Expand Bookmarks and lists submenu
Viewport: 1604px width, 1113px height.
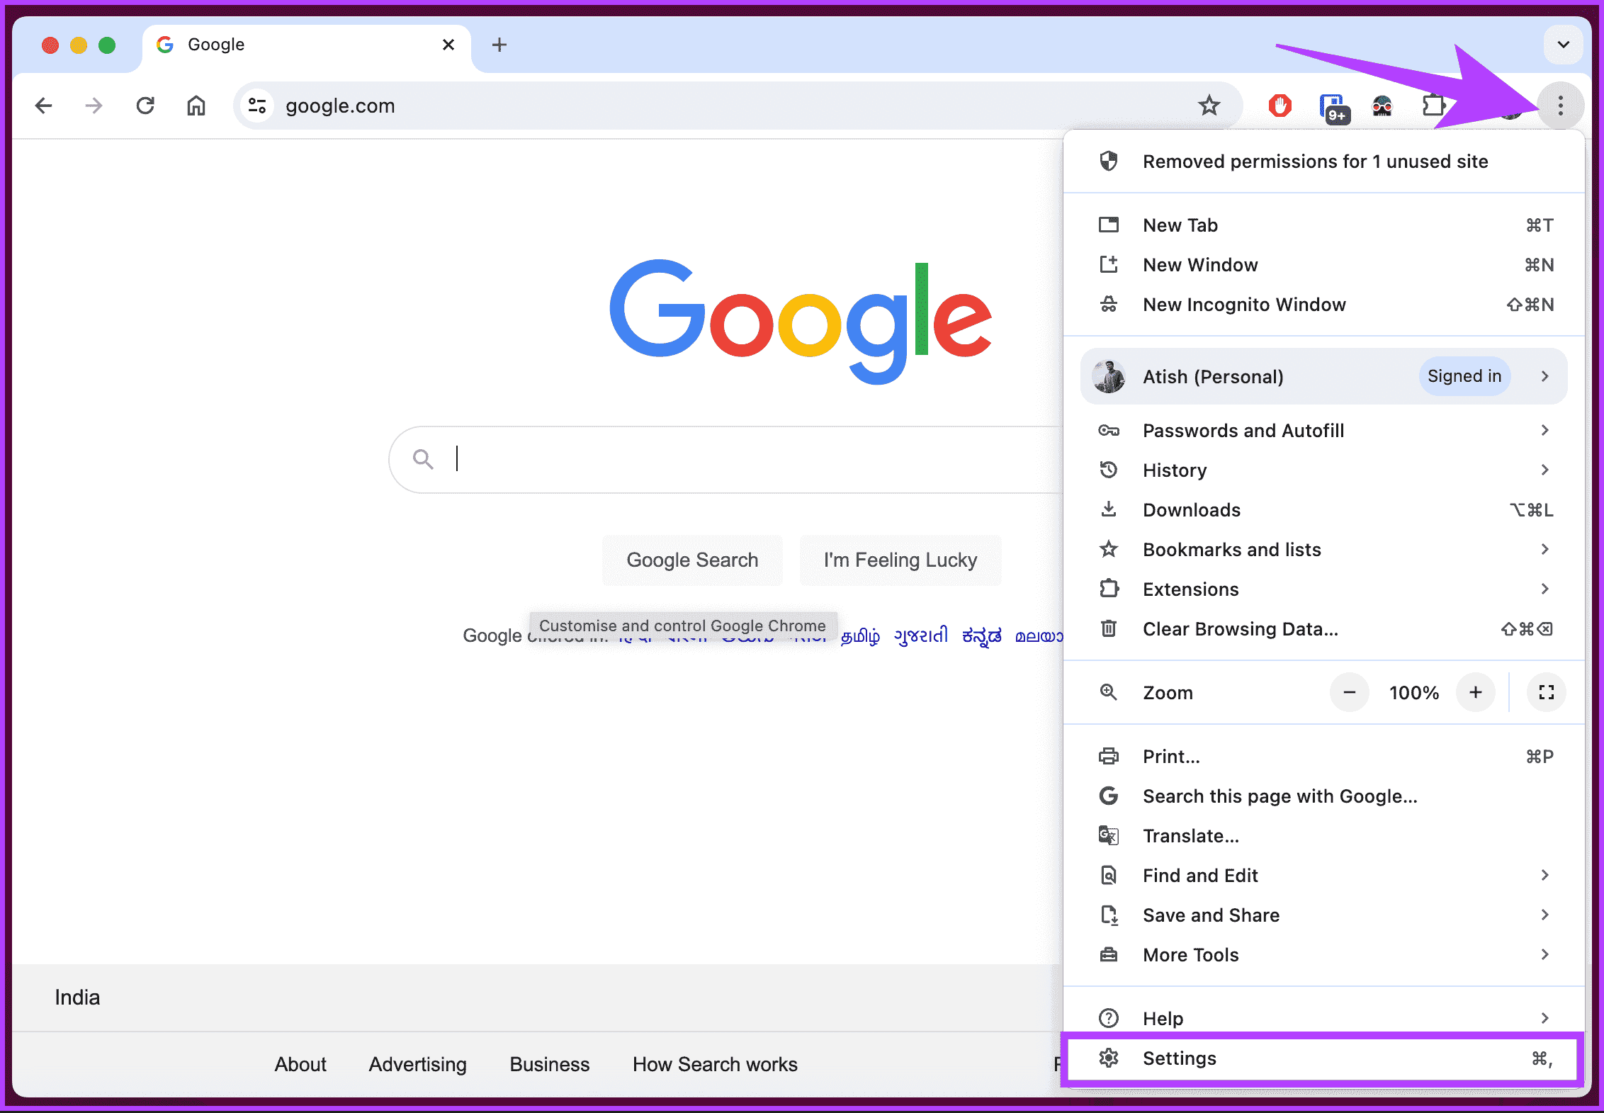[1323, 550]
